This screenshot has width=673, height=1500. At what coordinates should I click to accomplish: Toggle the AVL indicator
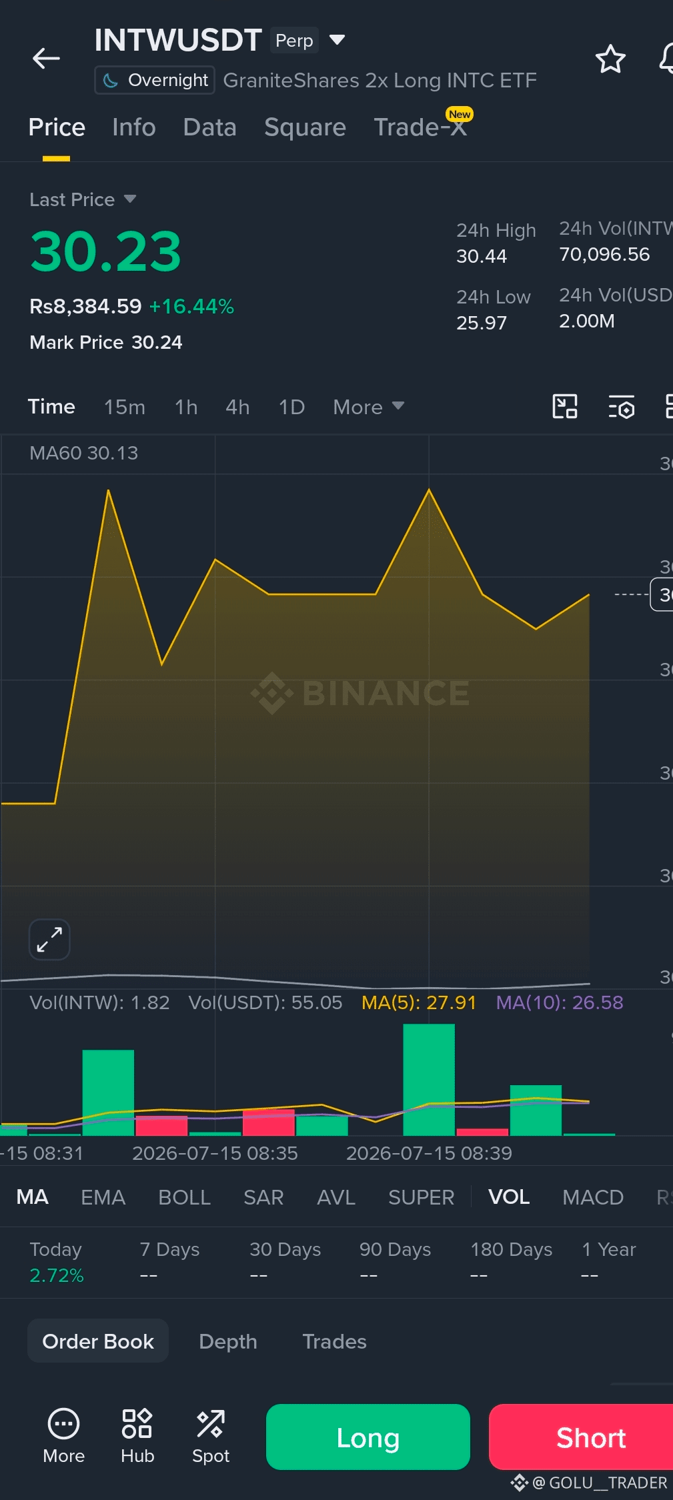click(336, 1197)
